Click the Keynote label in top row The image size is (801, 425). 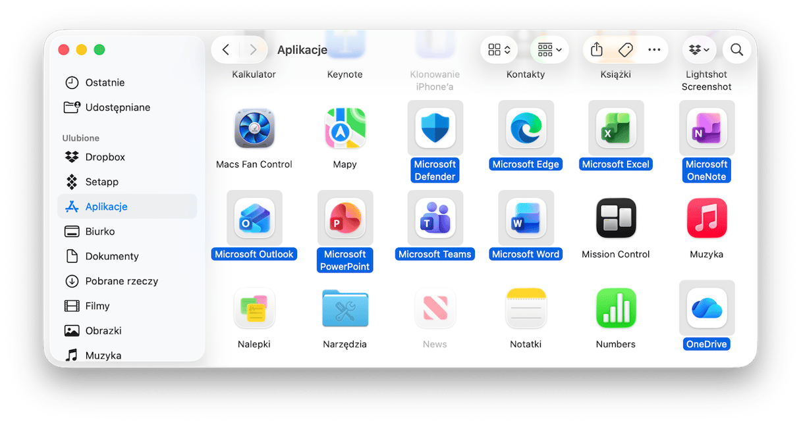pos(345,74)
